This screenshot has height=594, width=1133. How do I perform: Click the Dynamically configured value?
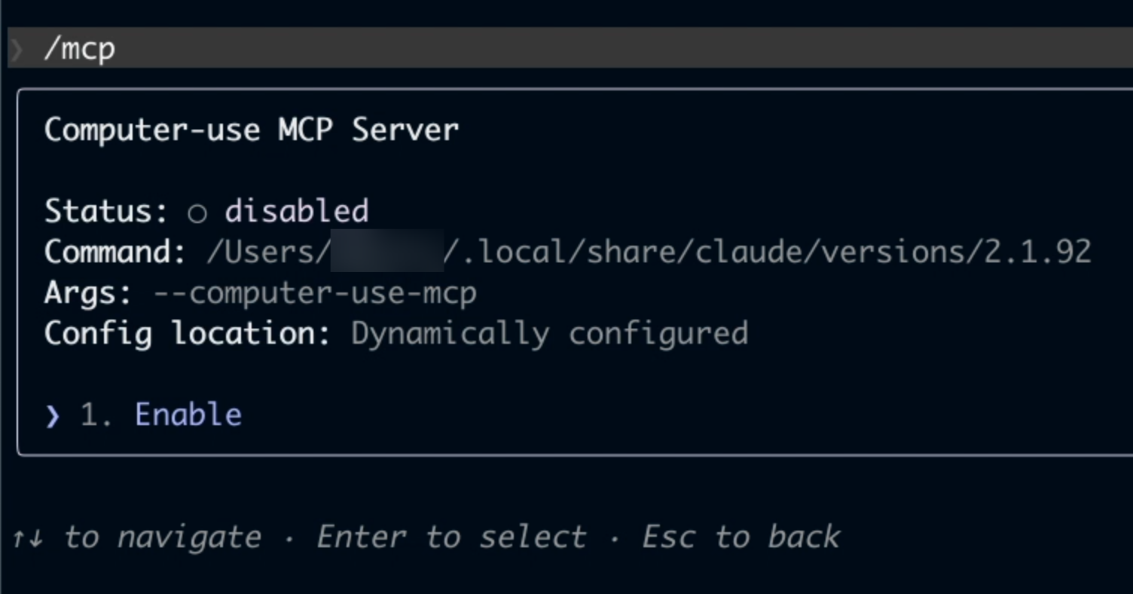click(550, 333)
